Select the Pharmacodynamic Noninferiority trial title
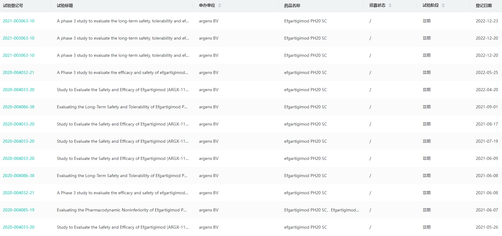The image size is (502, 236). 122,210
